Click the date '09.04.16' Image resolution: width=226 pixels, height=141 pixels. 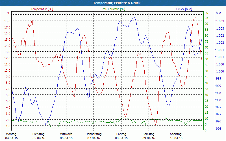click(149, 138)
